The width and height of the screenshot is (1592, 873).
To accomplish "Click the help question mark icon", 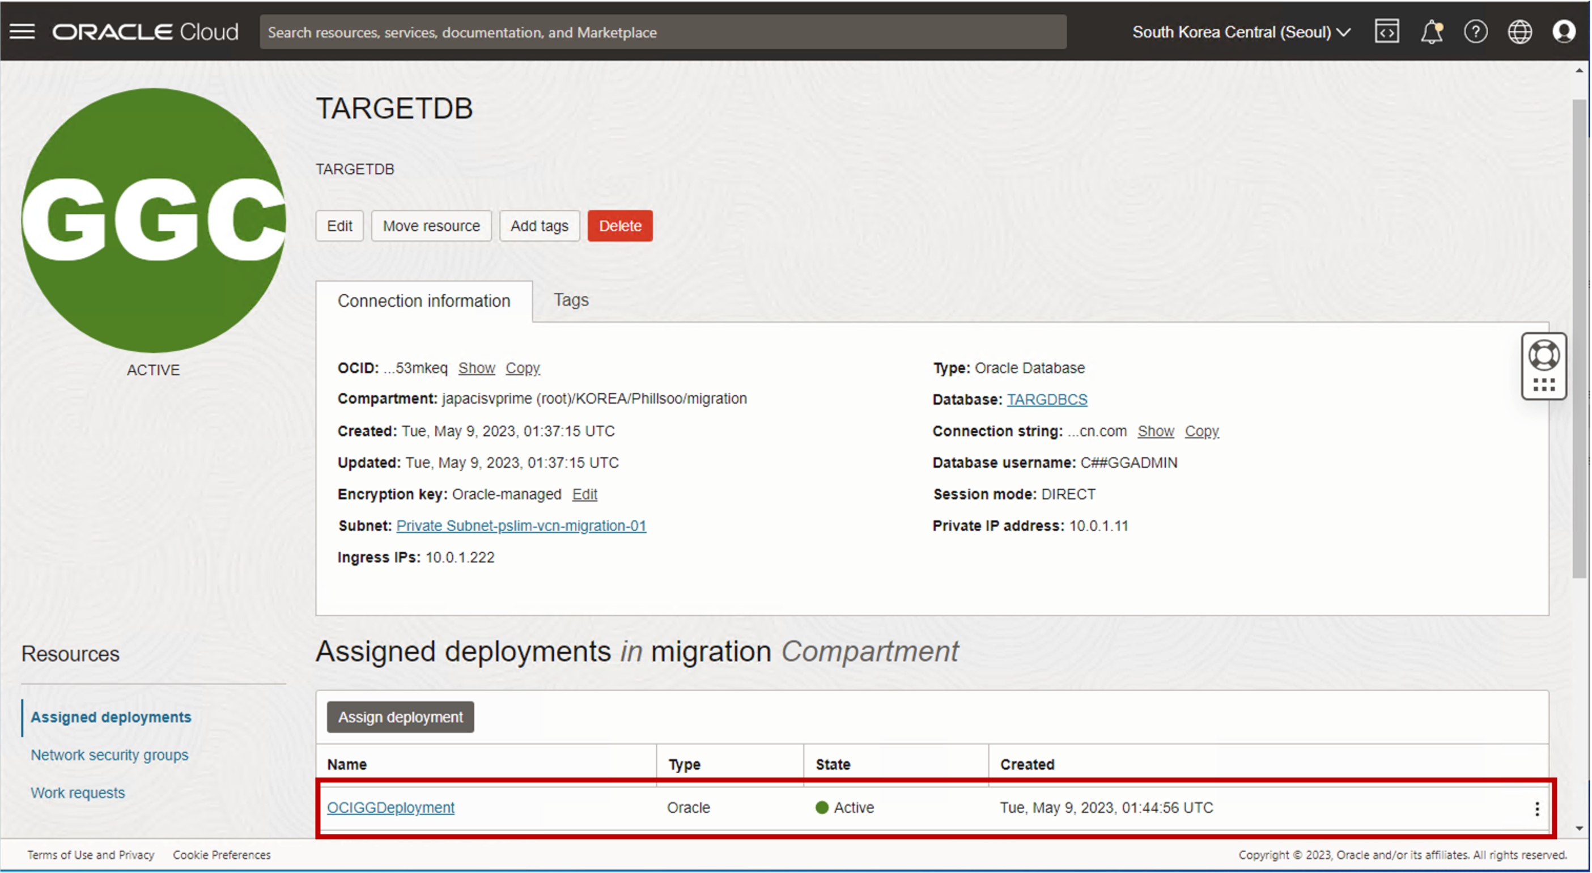I will pyautogui.click(x=1476, y=31).
